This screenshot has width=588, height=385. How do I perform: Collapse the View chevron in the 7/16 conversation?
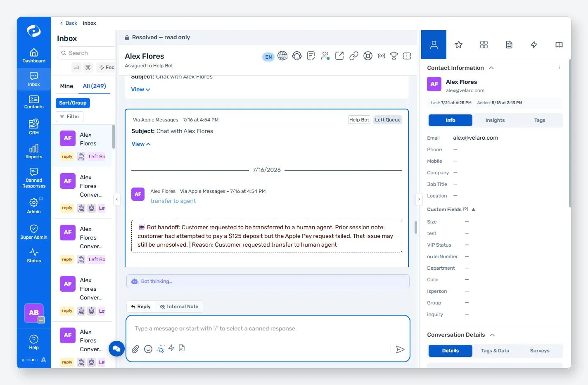pos(141,144)
